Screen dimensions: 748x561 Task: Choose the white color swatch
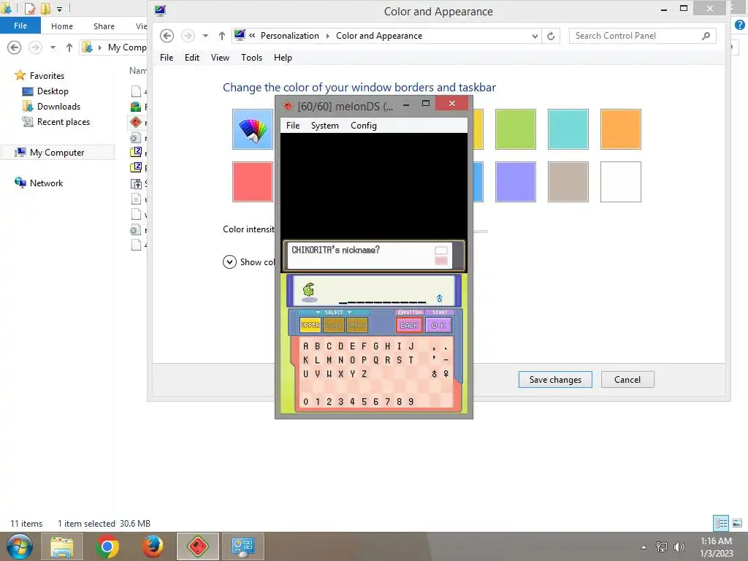(620, 182)
